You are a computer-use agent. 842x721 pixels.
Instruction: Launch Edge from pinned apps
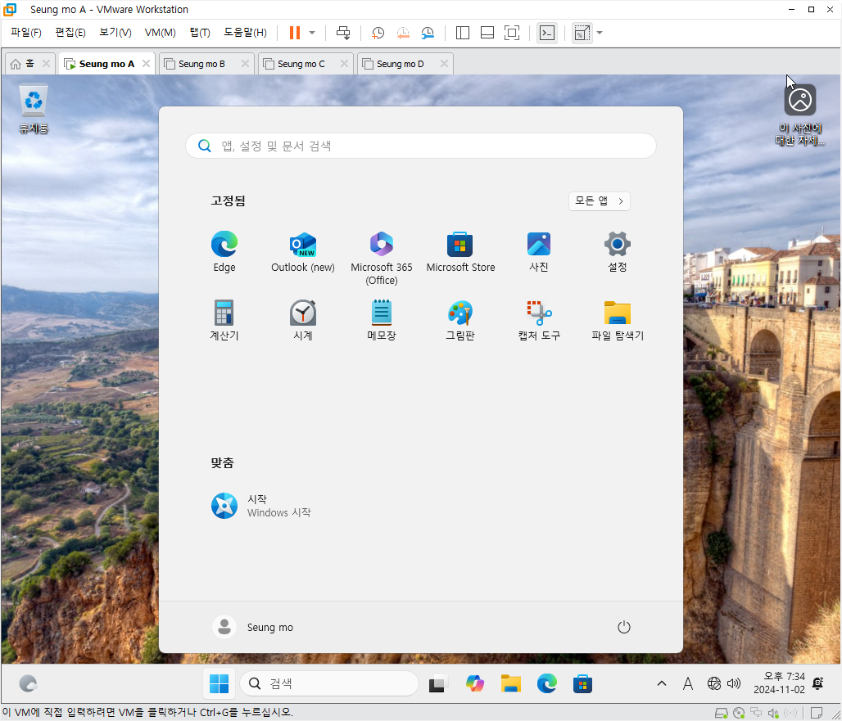click(x=224, y=251)
